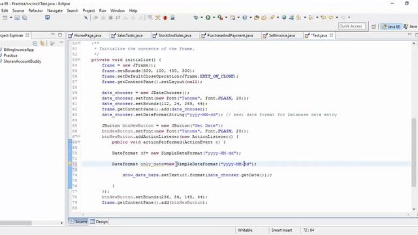Screen dimensions: 418x235
Task: Open the New file dropdown arrow
Action: click(11, 18)
